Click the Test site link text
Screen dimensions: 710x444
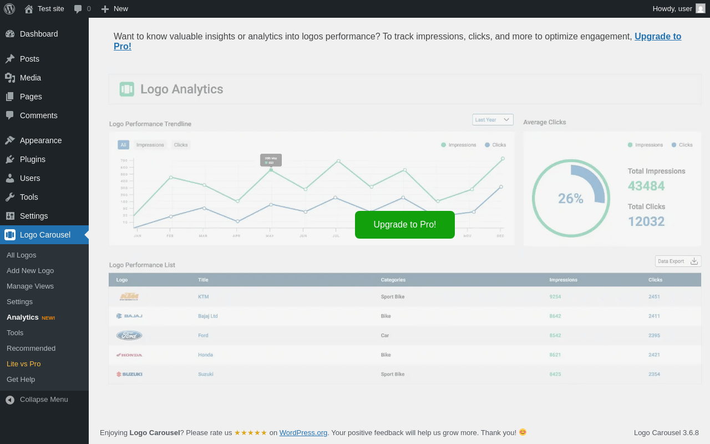51,9
